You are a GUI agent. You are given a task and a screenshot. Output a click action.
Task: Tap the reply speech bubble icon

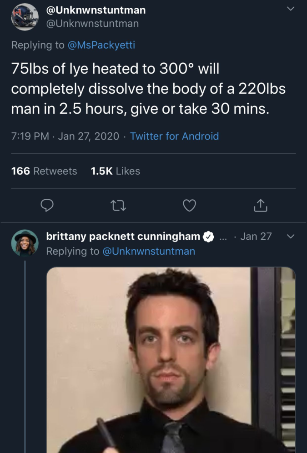pos(48,206)
